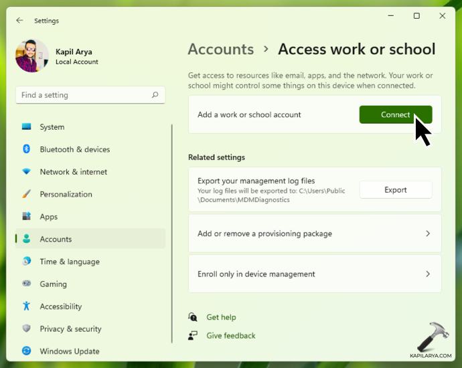Click the Export button

[396, 189]
